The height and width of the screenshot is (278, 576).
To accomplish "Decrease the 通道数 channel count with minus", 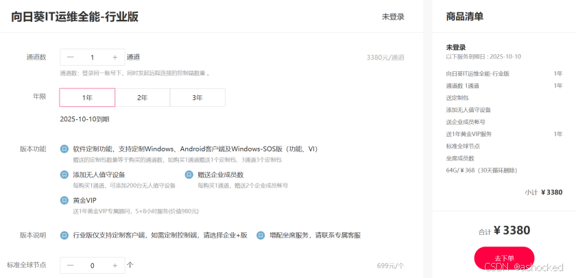I will [71, 58].
